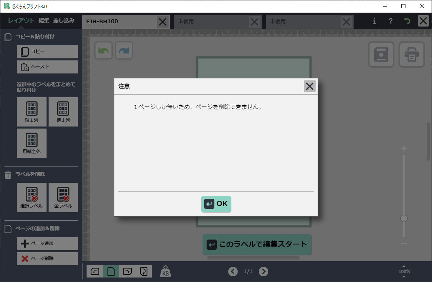Switch to the 編集 tab
The width and height of the screenshot is (432, 282).
click(x=44, y=21)
